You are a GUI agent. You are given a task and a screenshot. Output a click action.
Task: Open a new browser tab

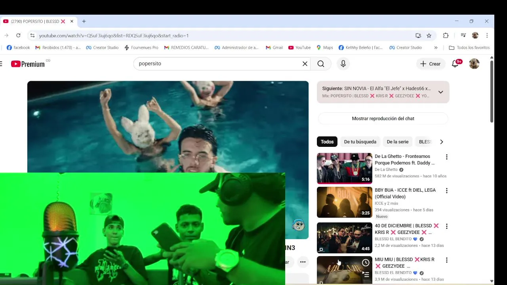84,21
